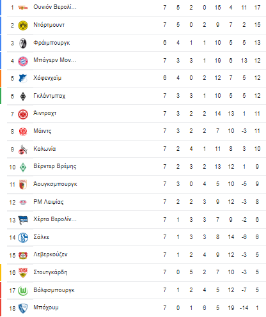266x317 pixels.
Task: Click the Άουγκσμπουργκ row points value 9
Action: pyautogui.click(x=257, y=184)
